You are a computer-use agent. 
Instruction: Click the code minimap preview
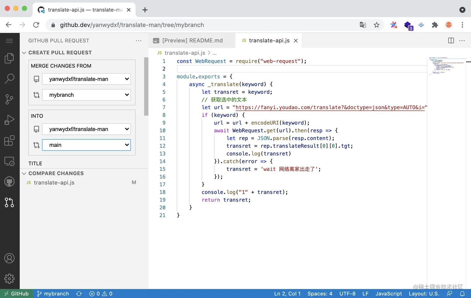point(446,66)
